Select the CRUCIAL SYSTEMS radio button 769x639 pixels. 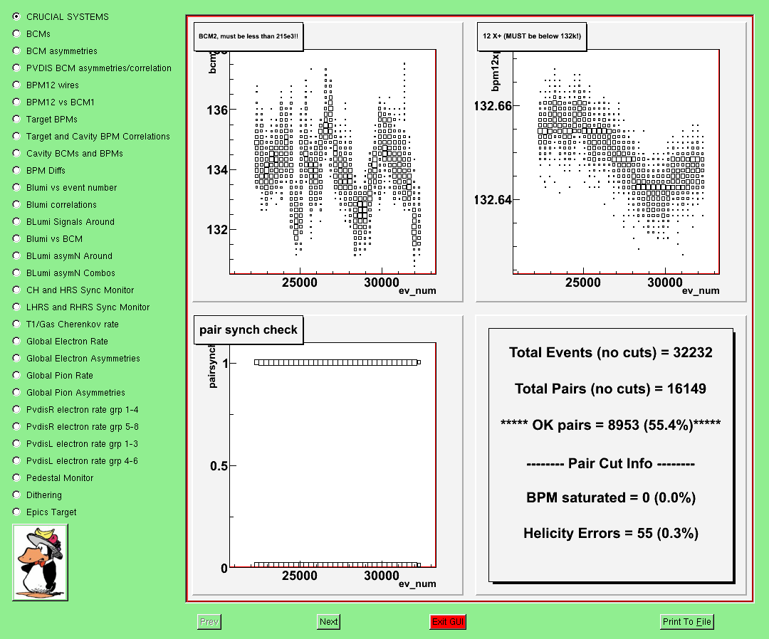[16, 16]
